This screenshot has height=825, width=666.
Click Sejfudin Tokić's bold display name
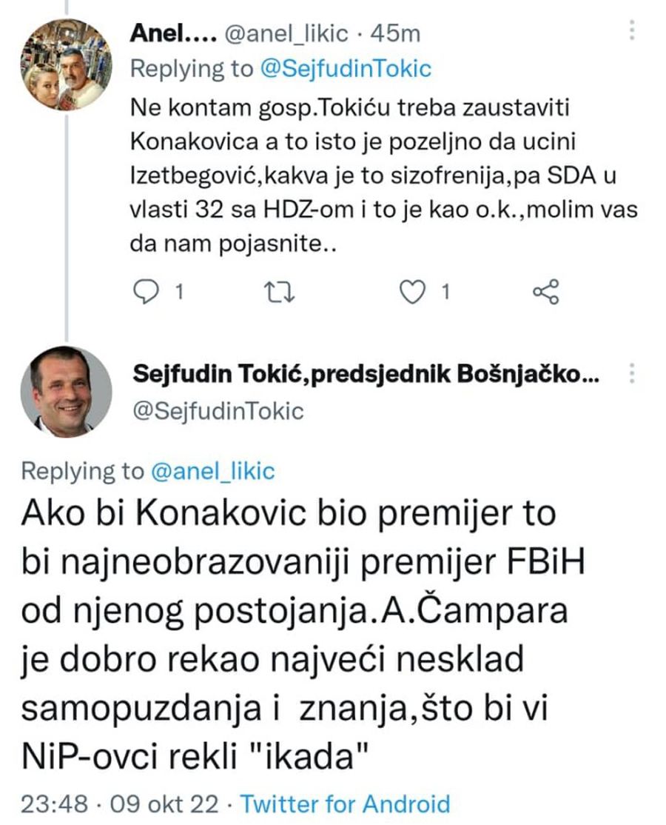[365, 376]
